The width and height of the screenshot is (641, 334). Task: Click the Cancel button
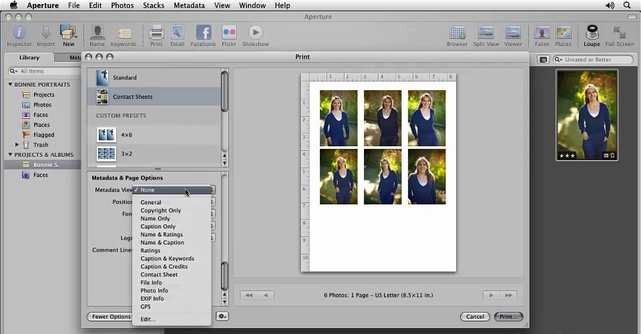click(474, 317)
